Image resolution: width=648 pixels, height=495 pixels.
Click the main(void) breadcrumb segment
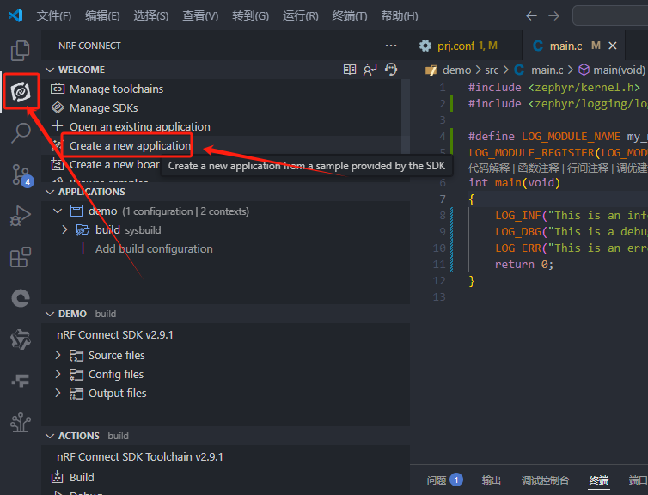(x=612, y=70)
